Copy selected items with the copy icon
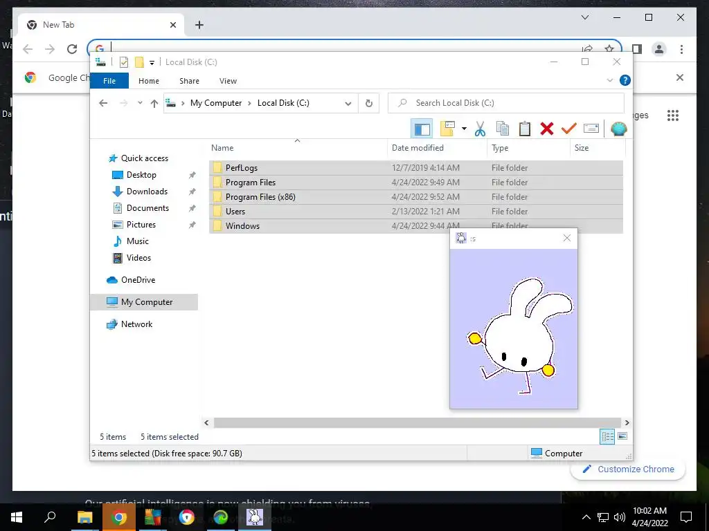This screenshot has height=531, width=709. (x=503, y=129)
